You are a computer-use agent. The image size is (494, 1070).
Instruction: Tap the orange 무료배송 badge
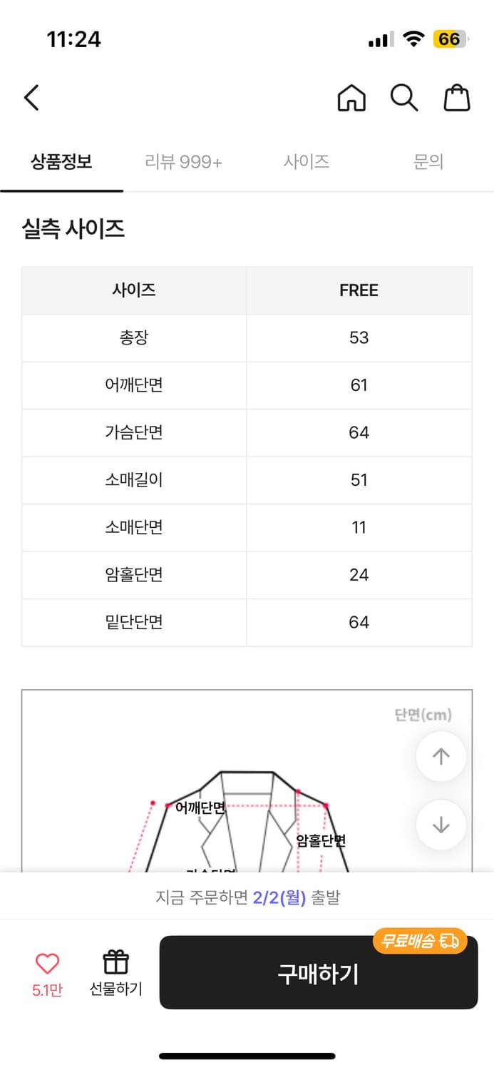[x=419, y=941]
